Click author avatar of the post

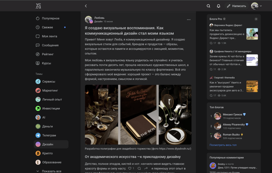tap(89, 19)
